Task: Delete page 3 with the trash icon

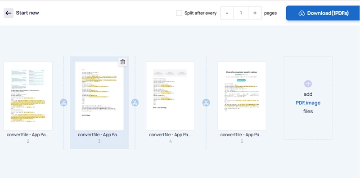Action: coord(123,62)
